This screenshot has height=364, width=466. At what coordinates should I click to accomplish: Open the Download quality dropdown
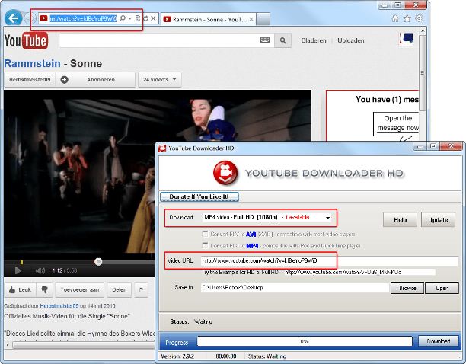click(267, 218)
